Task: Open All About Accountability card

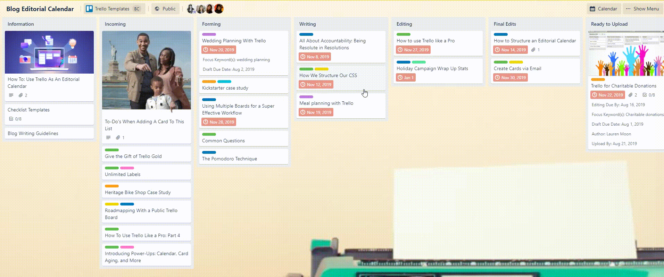Action: tap(341, 47)
